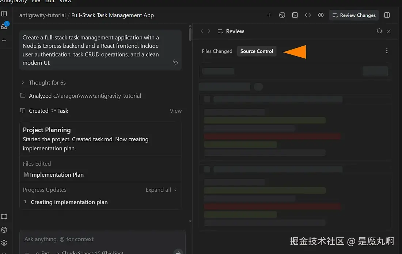
Task: Open the terminal icon in top toolbar
Action: click(x=295, y=15)
